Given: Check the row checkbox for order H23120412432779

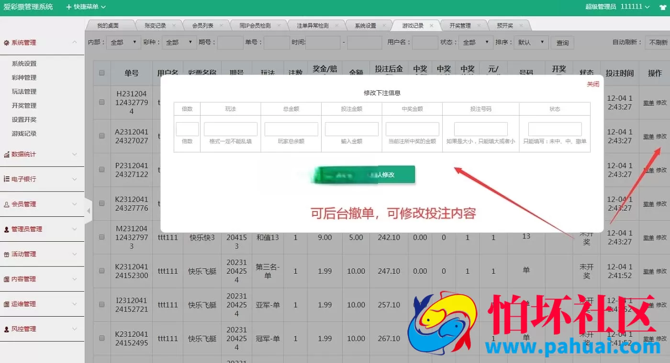Looking at the screenshot, I should click(101, 102).
